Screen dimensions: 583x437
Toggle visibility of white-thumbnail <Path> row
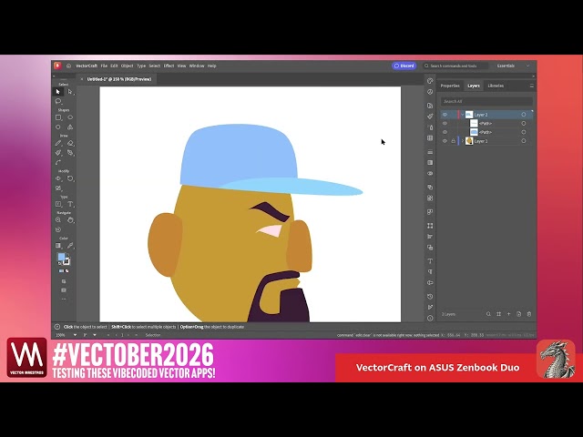tap(445, 124)
